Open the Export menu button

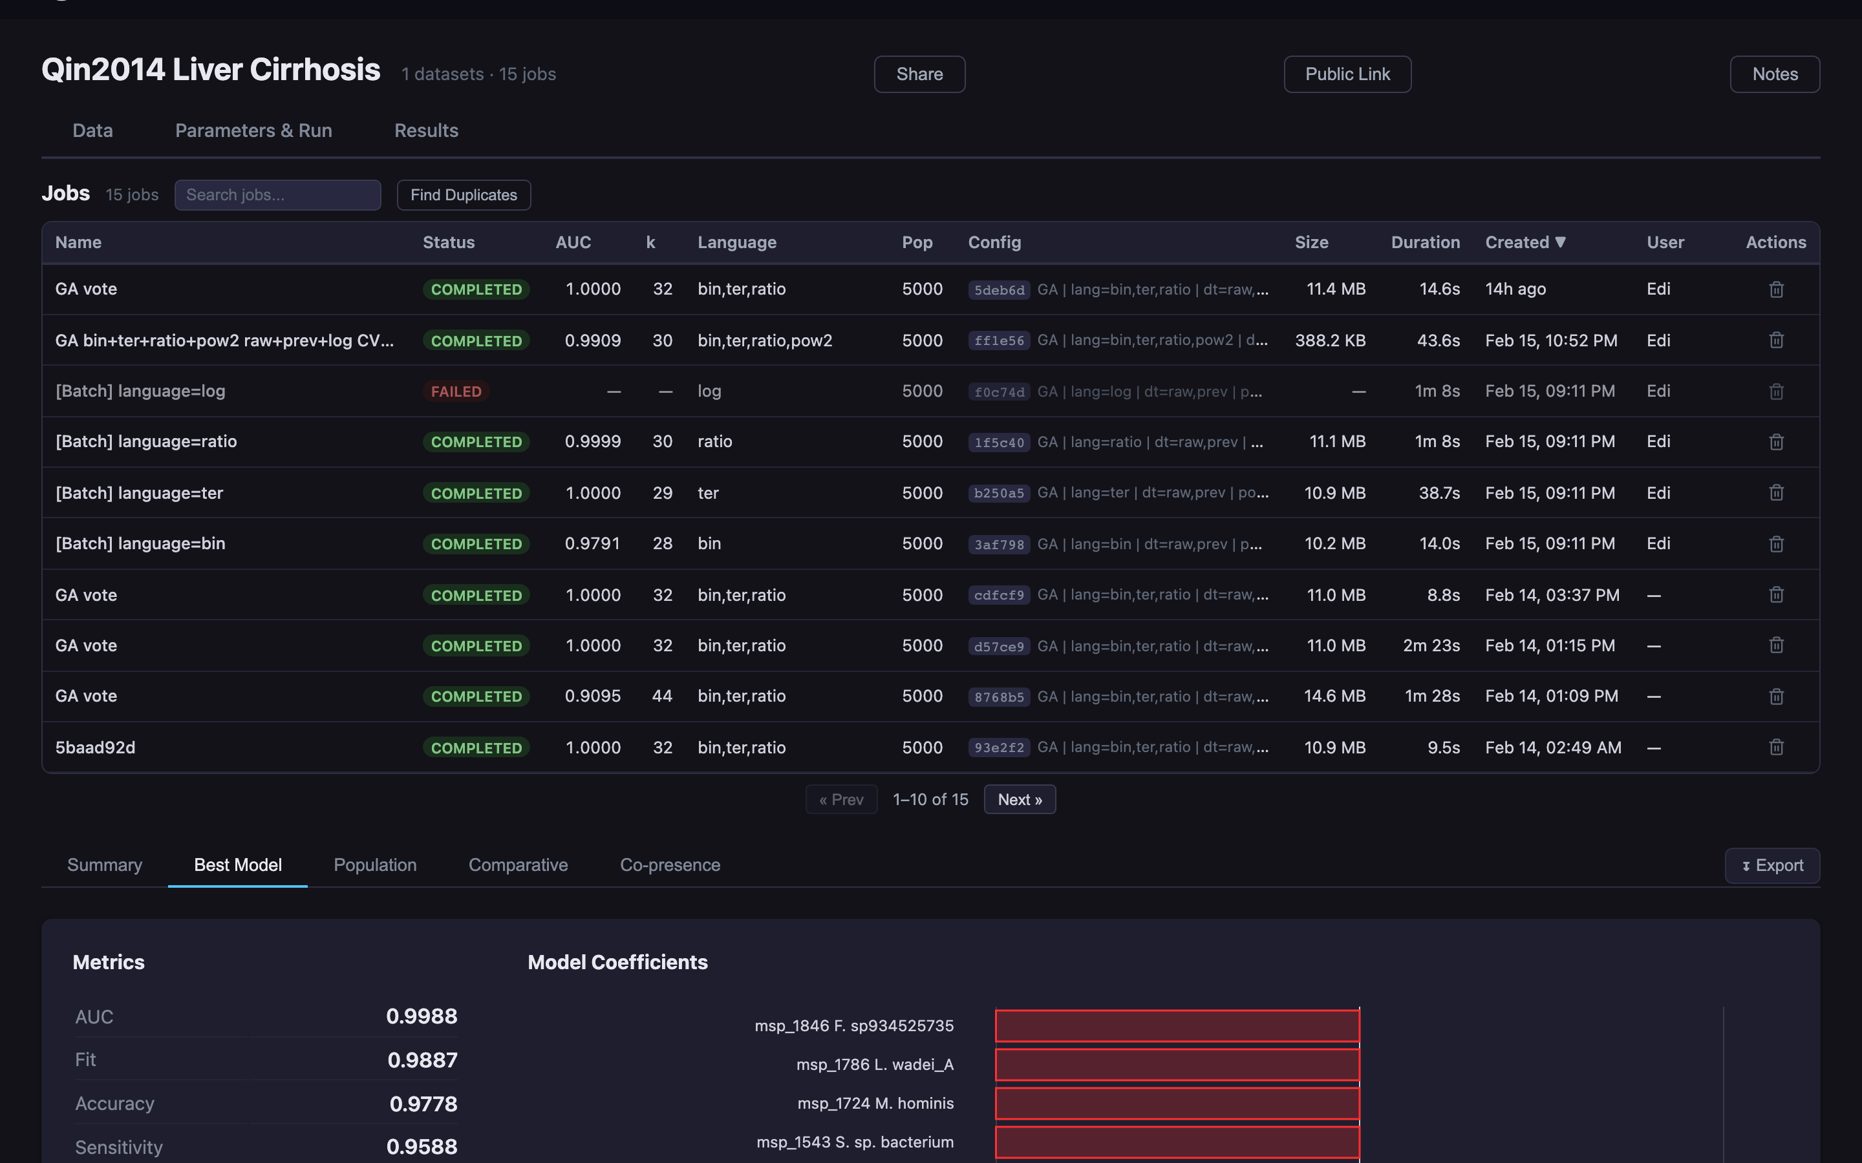coord(1771,865)
